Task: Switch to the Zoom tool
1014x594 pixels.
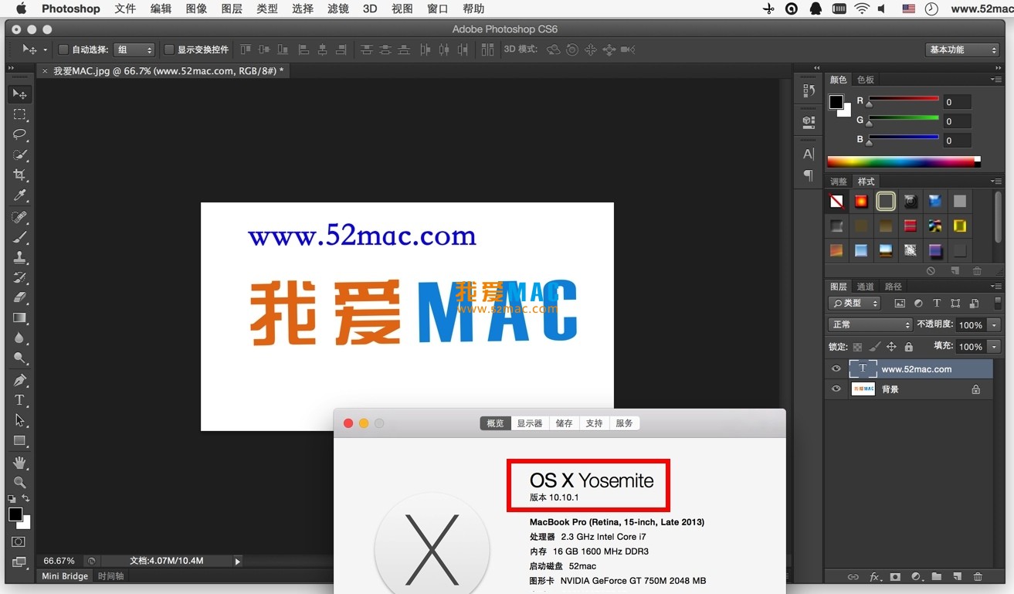Action: (19, 483)
